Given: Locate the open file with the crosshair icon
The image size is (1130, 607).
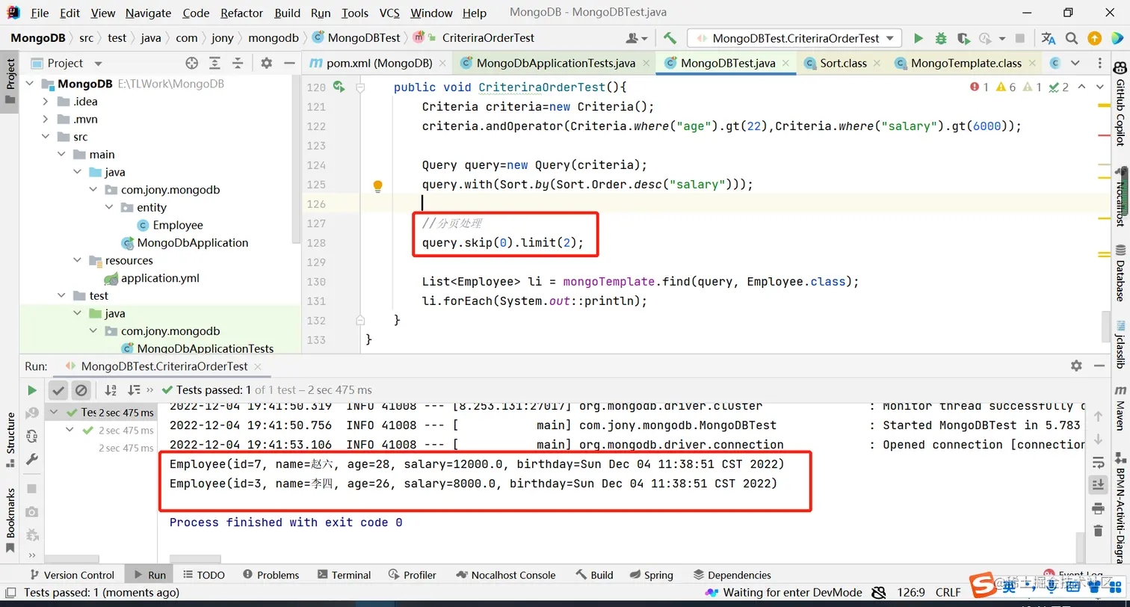Looking at the screenshot, I should 192,63.
